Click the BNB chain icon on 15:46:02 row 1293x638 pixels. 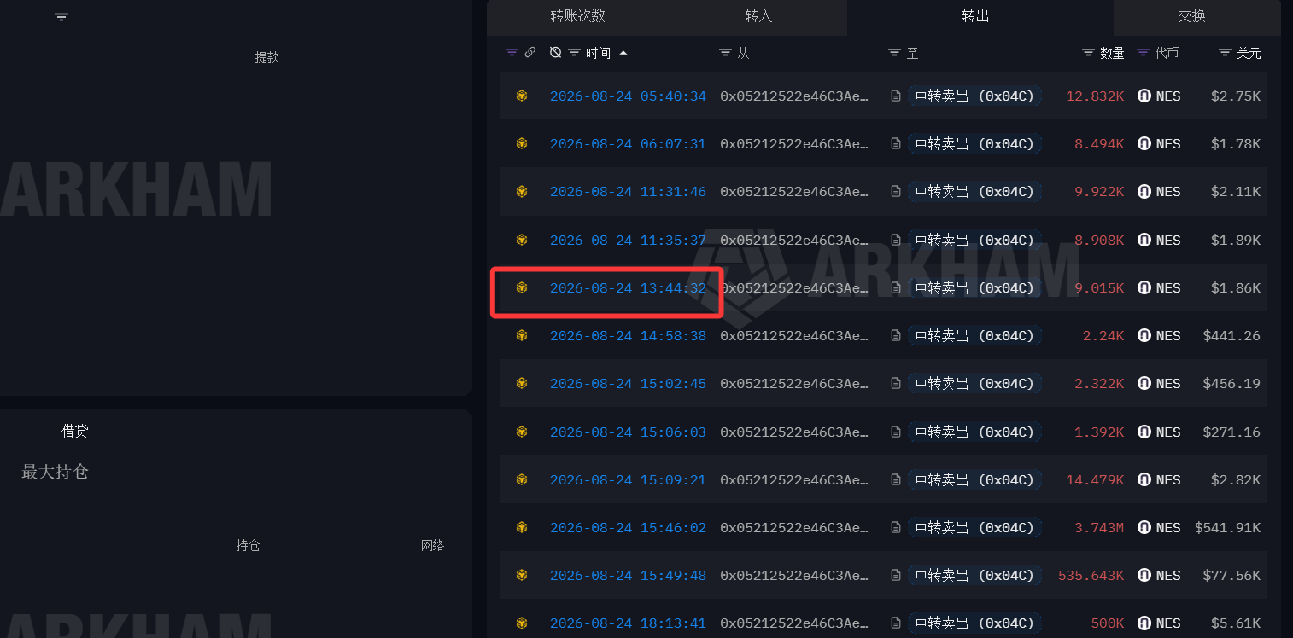click(x=522, y=528)
